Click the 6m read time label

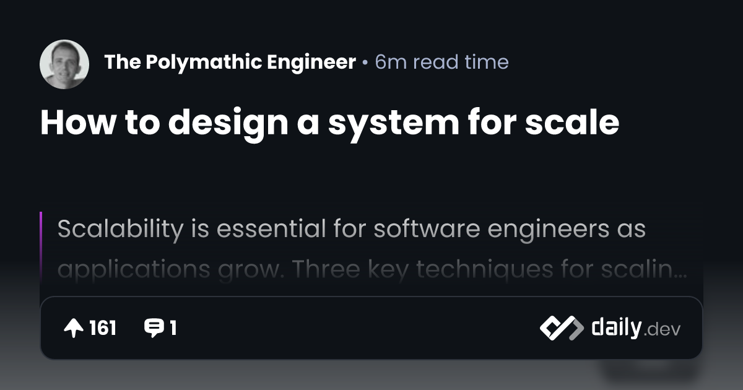coord(442,63)
